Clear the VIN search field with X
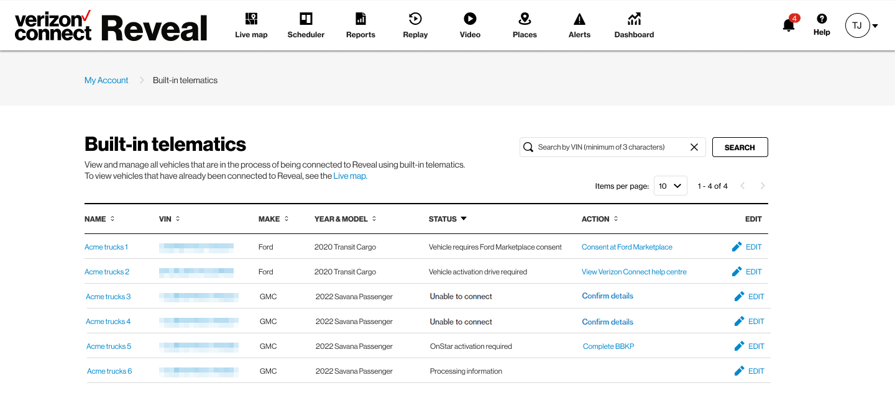The width and height of the screenshot is (895, 401). [x=694, y=147]
